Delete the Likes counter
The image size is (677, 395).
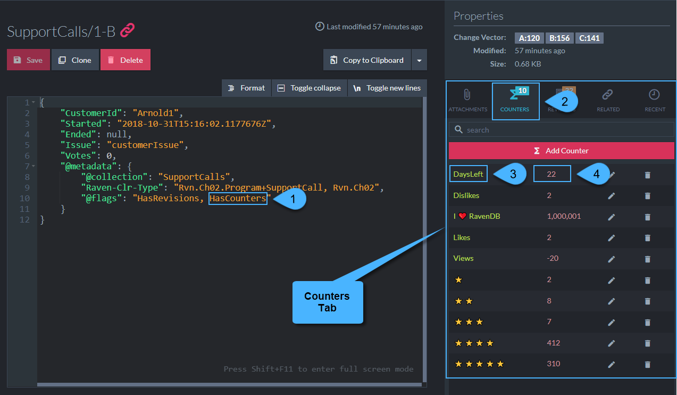pyautogui.click(x=647, y=238)
